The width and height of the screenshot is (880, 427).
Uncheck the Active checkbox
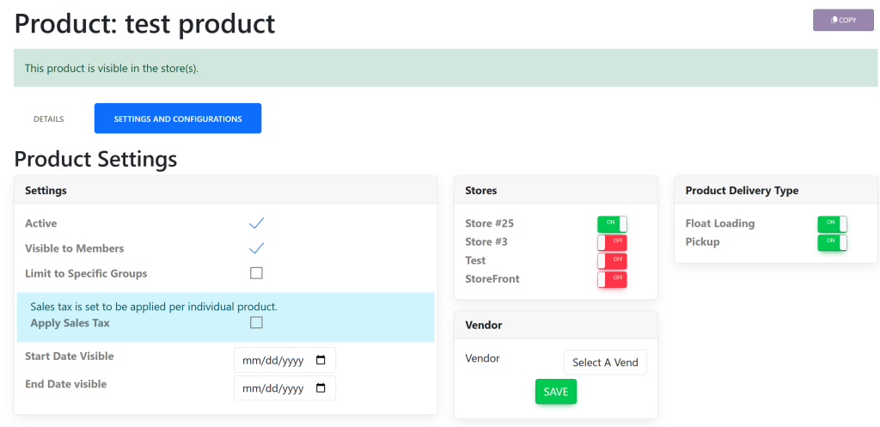pos(256,223)
